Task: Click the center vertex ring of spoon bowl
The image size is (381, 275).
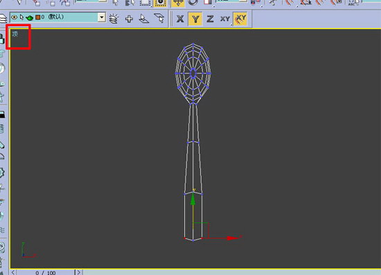Action: (193, 73)
